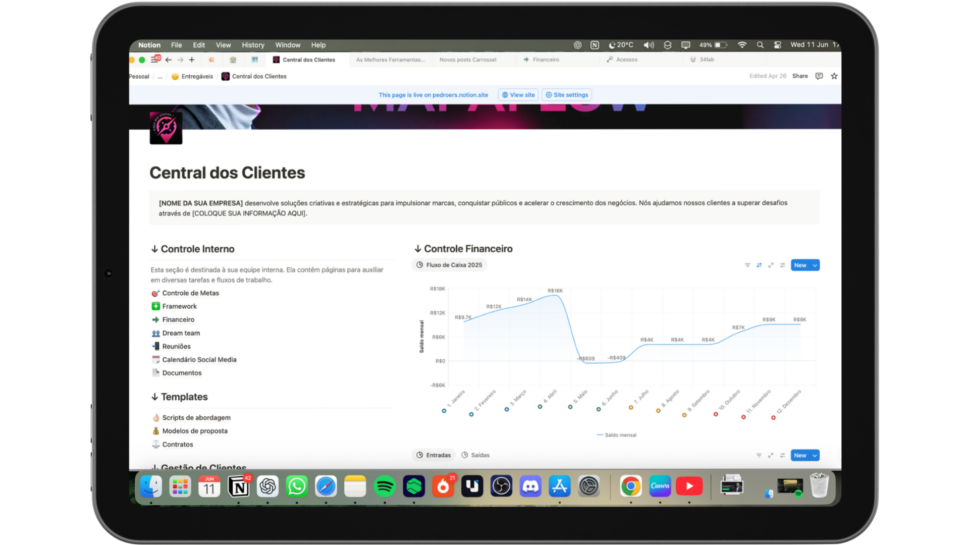The width and height of the screenshot is (969, 545).
Task: Open the History menu
Action: 253,45
